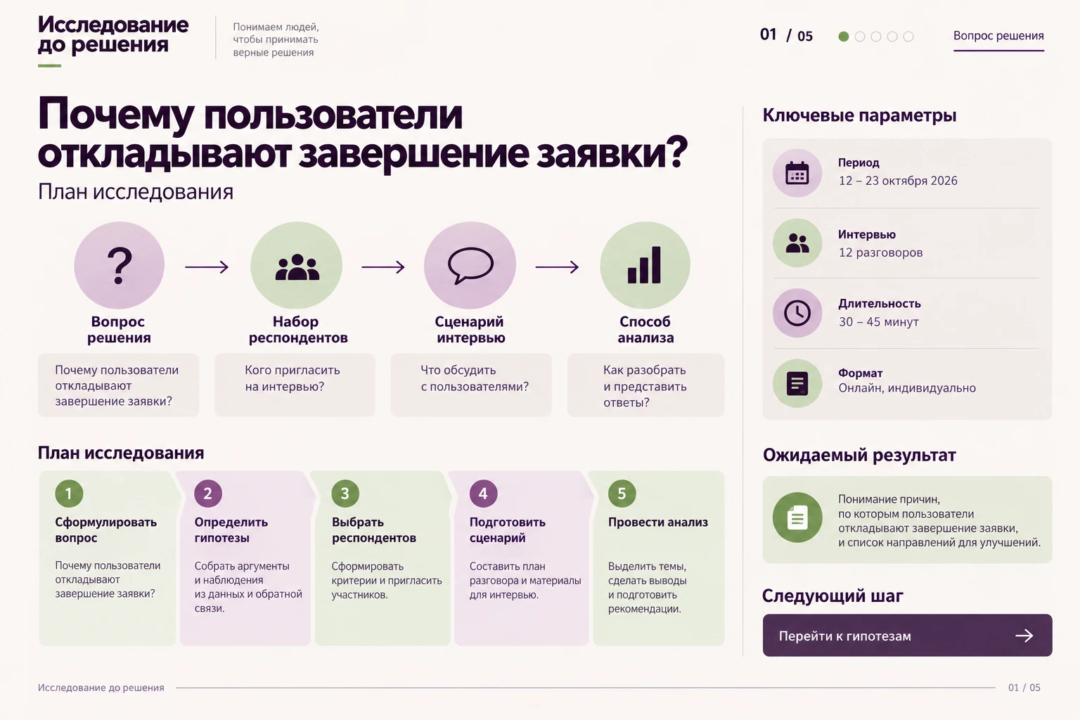Screen dimensions: 1080x720
Task: Click the Исследование до решения logo title
Action: coord(113,34)
